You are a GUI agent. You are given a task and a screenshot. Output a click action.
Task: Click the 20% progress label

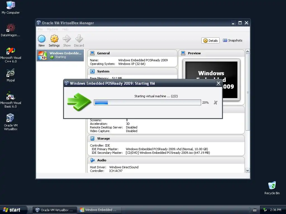coord(205,103)
